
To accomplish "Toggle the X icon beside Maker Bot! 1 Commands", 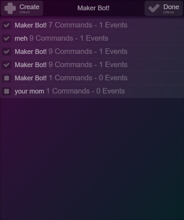I will coord(7,78).
